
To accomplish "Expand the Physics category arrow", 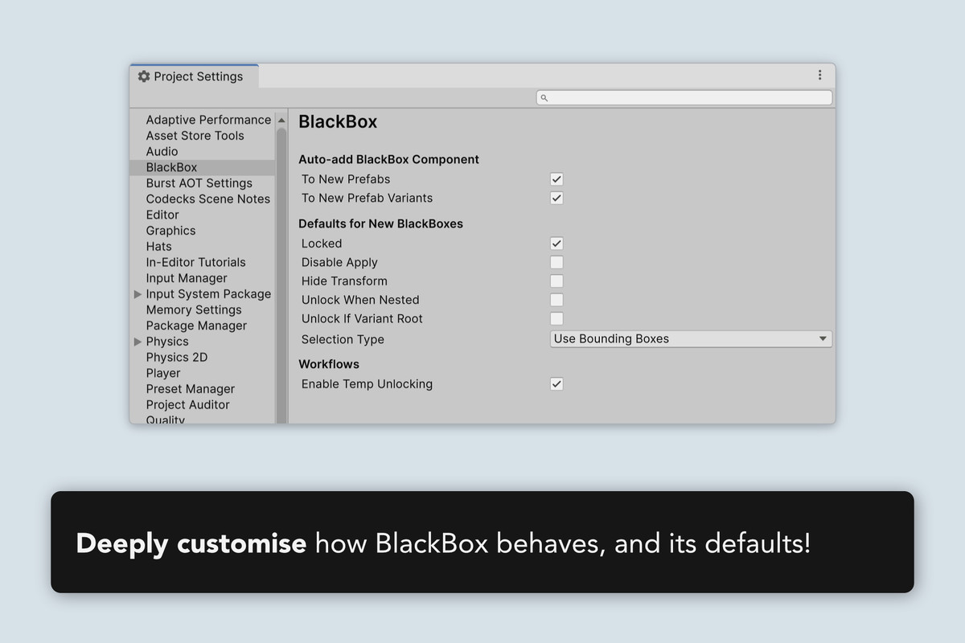I will (138, 342).
